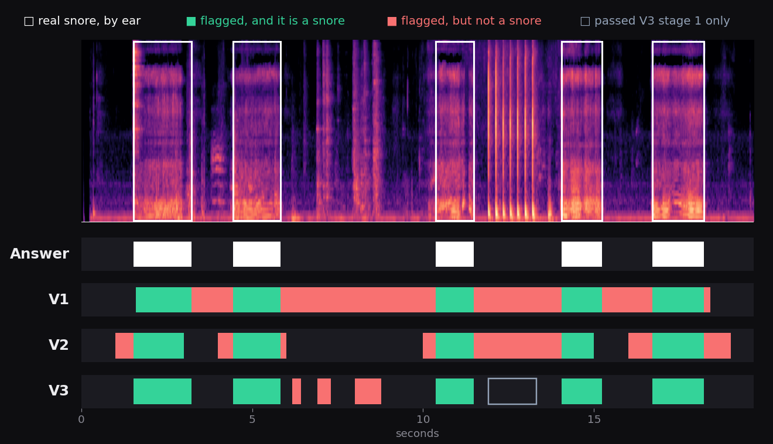Click the last green segment in the V1 row

(678, 300)
